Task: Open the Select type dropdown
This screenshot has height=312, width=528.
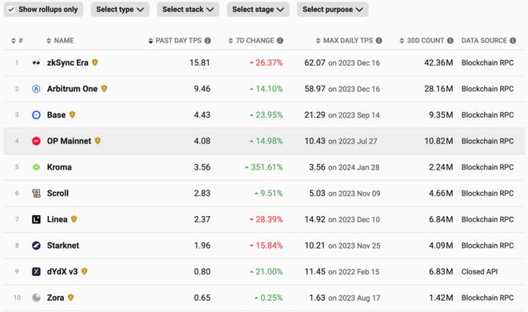Action: [120, 10]
